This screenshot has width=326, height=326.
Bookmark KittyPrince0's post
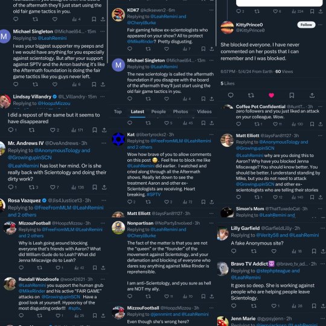tap(292, 95)
